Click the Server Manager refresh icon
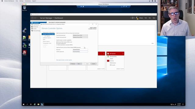195x109 pixels. (x=133, y=18)
